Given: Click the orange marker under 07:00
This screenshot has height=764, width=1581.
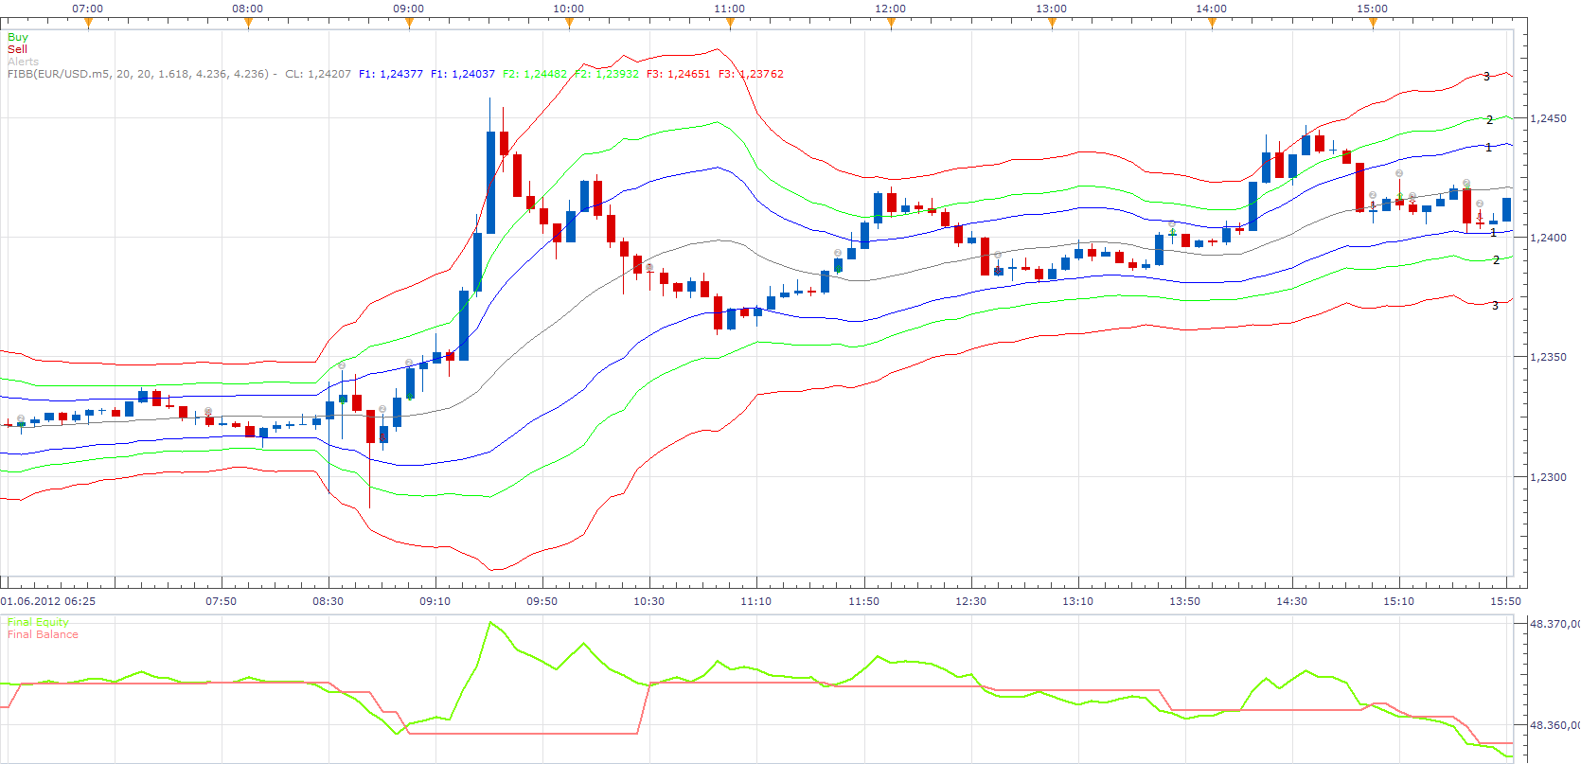Looking at the screenshot, I should (88, 24).
